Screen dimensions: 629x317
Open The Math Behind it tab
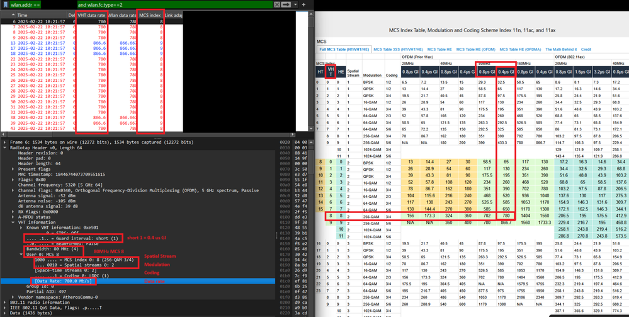coord(561,49)
